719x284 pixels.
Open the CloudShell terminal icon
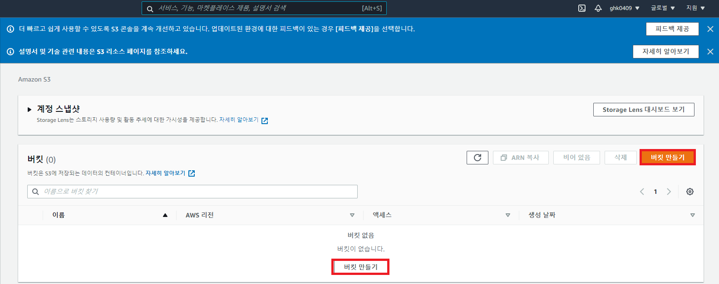582,8
